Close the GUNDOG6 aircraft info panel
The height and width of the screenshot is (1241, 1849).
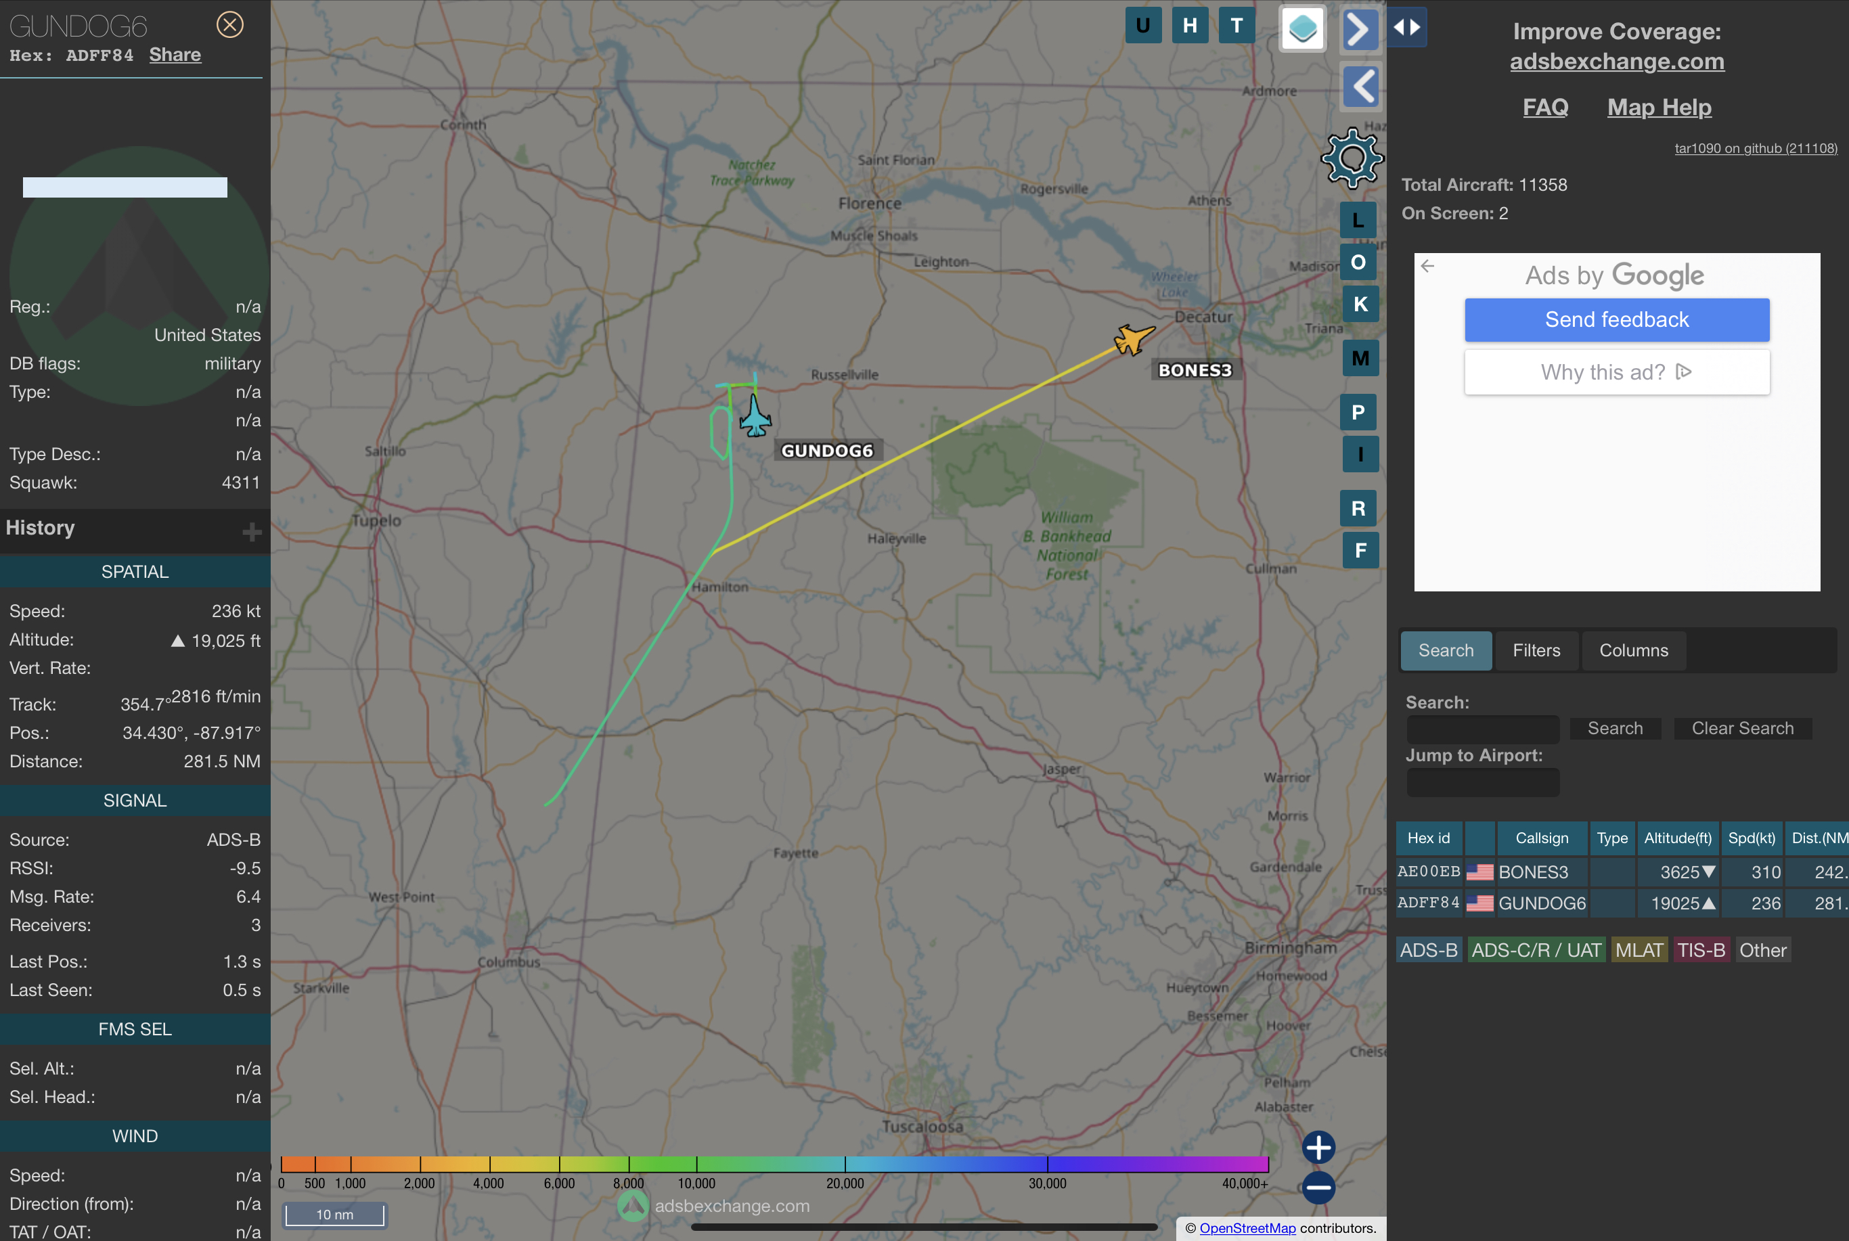[x=229, y=25]
